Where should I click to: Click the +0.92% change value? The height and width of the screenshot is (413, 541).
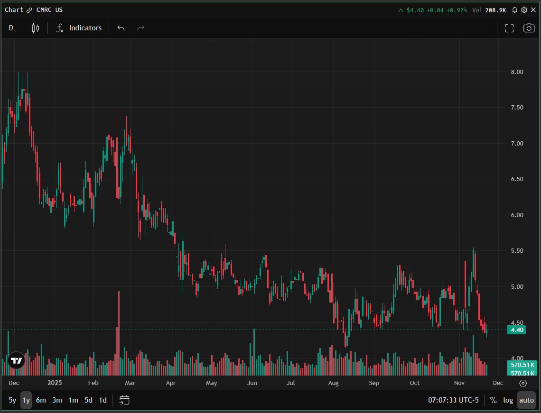pyautogui.click(x=457, y=10)
